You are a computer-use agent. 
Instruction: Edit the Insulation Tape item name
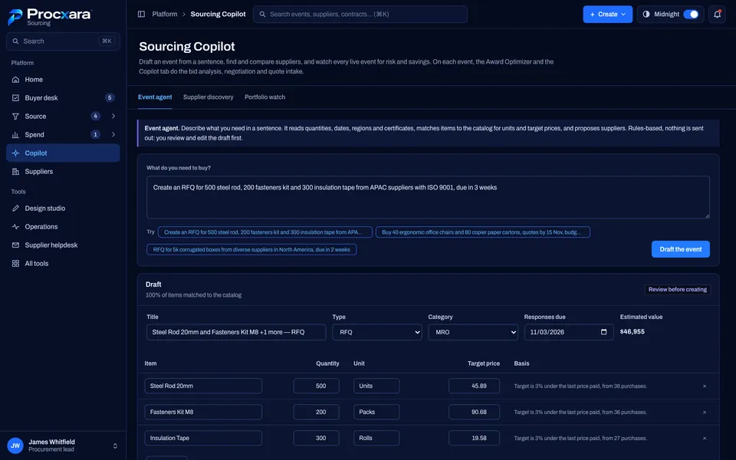point(203,438)
